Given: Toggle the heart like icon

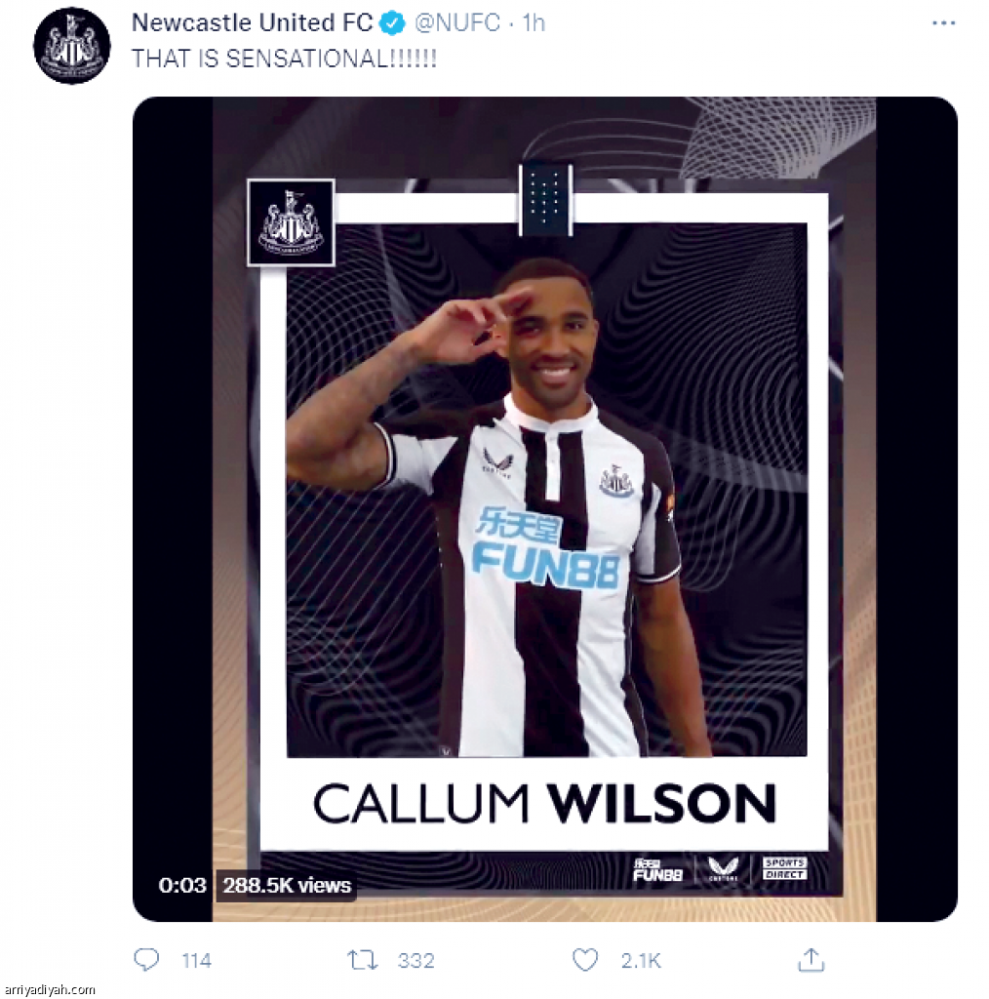Looking at the screenshot, I should [x=585, y=960].
